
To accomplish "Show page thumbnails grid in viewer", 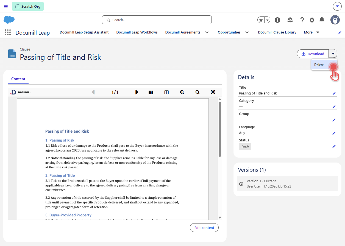I will pyautogui.click(x=151, y=92).
